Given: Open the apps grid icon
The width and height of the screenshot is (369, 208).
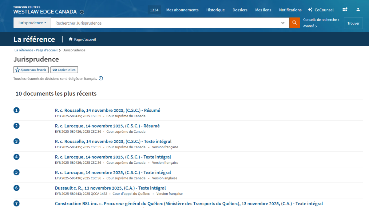Looking at the screenshot, I should (345, 10).
